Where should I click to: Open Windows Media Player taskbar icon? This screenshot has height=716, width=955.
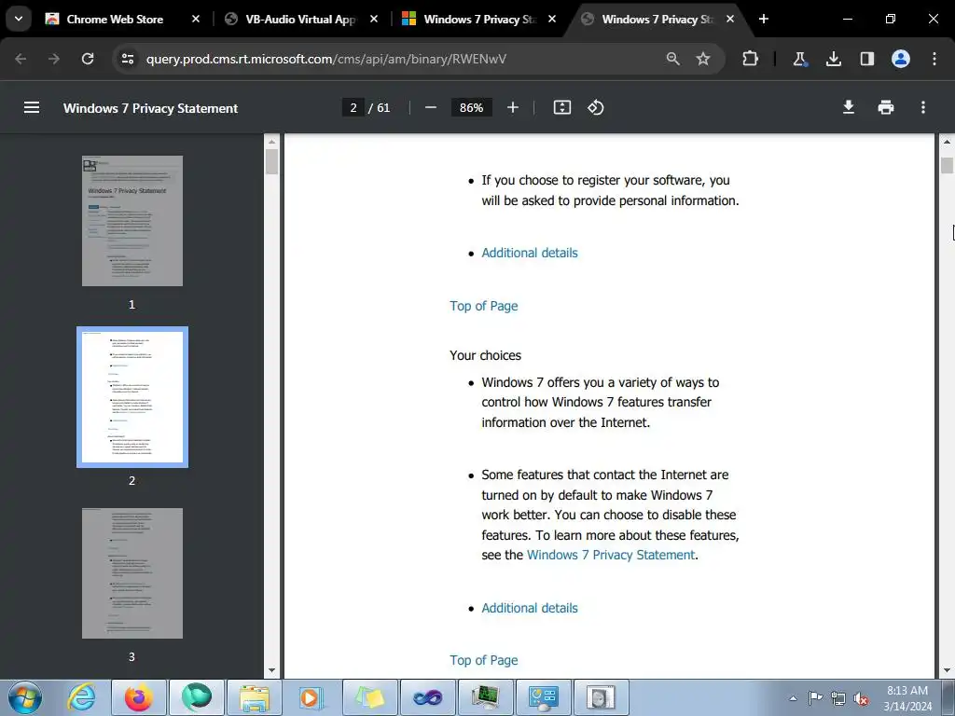(311, 697)
